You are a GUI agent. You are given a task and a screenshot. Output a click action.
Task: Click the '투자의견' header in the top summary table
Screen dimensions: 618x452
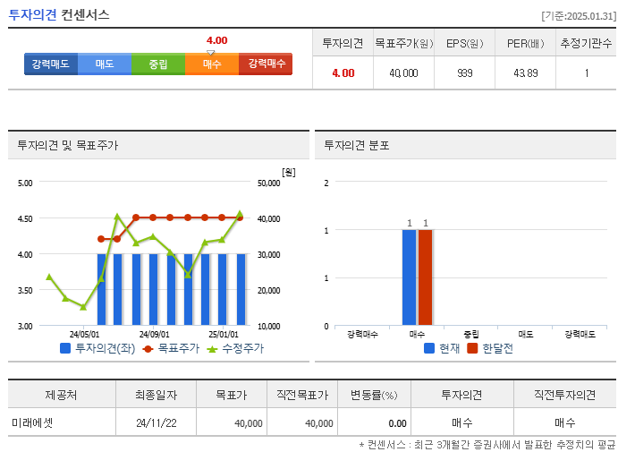(343, 43)
